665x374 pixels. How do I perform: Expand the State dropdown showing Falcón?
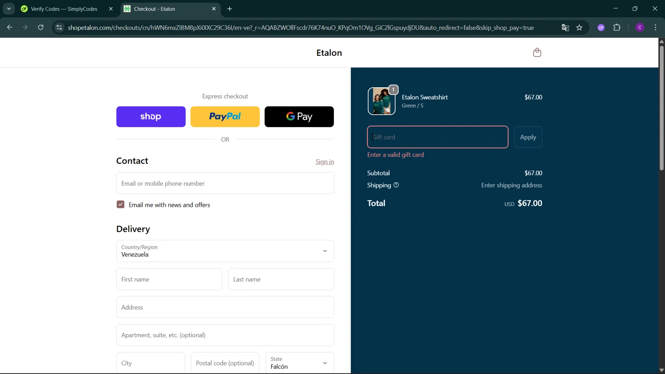click(x=300, y=363)
